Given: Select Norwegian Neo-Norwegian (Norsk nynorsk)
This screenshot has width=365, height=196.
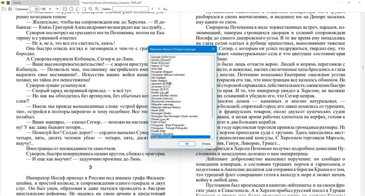Looking at the screenshot, I should coord(174,116).
